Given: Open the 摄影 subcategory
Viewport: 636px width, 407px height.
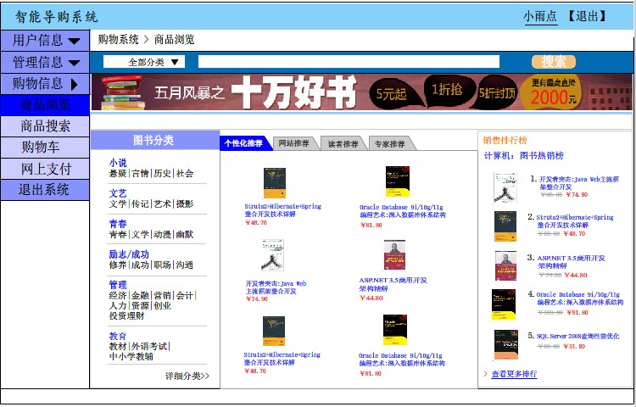Looking at the screenshot, I should tap(185, 203).
